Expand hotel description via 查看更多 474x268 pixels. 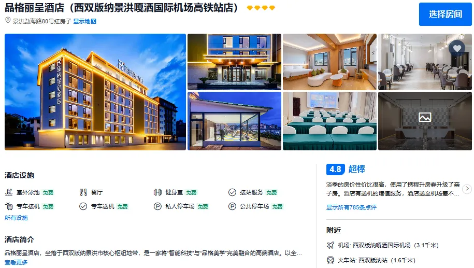point(16,262)
